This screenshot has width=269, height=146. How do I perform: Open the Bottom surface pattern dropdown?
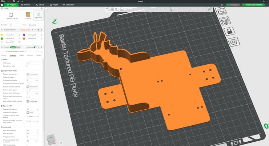32,87
